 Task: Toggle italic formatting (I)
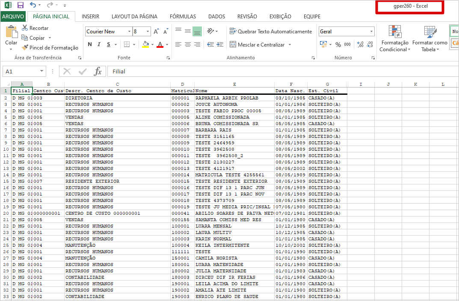click(x=99, y=44)
